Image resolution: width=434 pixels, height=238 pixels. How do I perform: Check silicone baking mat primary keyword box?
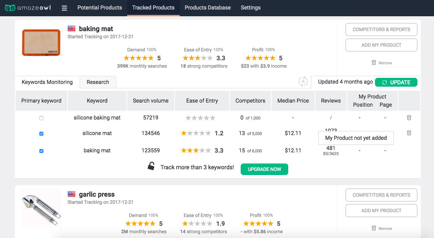[41, 118]
